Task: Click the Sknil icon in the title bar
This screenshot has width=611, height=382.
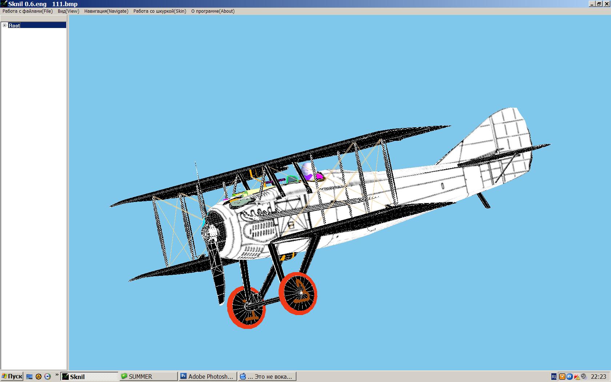Action: point(4,4)
